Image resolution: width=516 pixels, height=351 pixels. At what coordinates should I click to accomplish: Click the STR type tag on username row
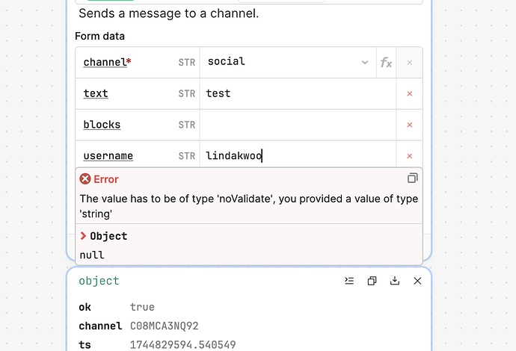click(187, 156)
